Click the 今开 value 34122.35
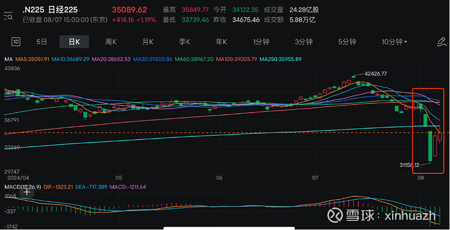Viewport: 450px width, 230px height. [246, 10]
